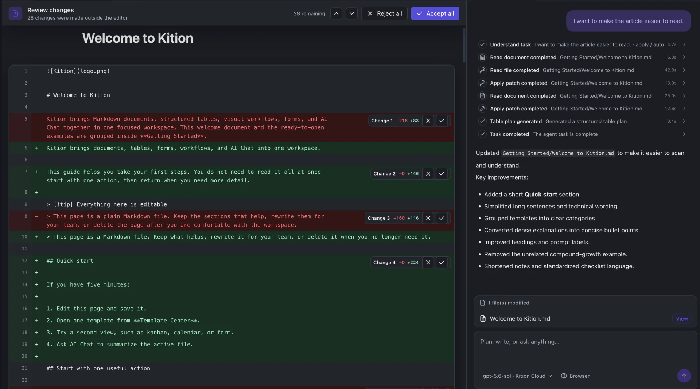The width and height of the screenshot is (700, 389).
Task: Click the editor vertical scrollbar thumb
Action: pyautogui.click(x=464, y=45)
